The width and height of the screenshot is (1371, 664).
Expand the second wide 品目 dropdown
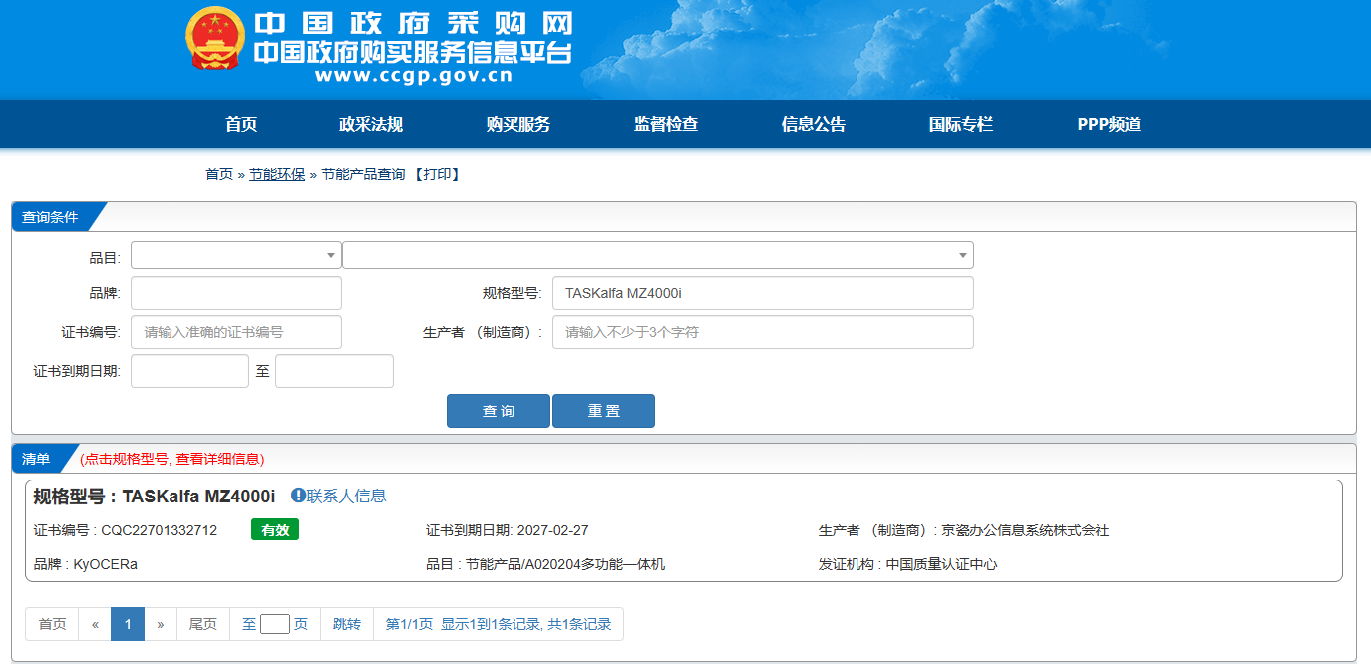tap(657, 256)
